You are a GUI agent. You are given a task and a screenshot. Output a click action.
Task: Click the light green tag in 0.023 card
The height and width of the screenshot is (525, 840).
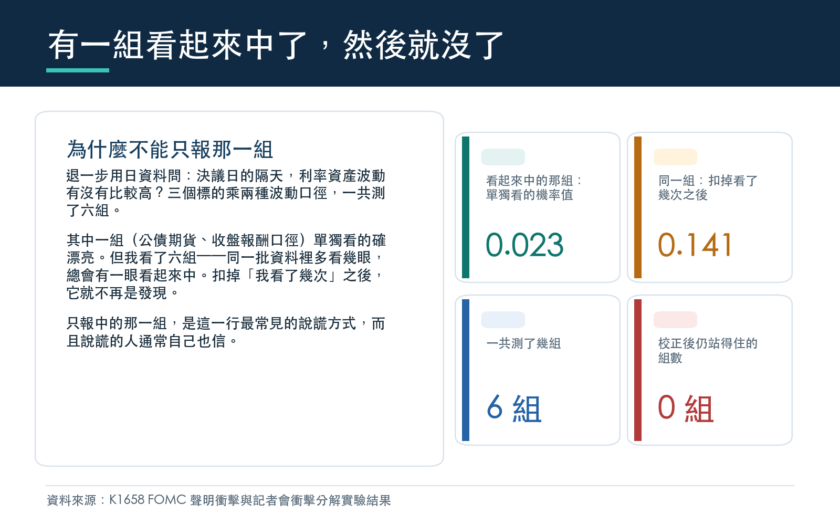[503, 157]
